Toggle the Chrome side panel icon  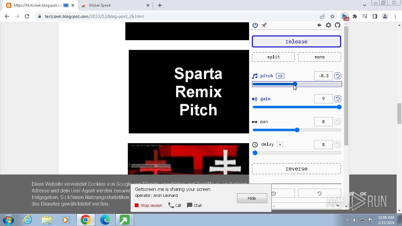pos(375,16)
